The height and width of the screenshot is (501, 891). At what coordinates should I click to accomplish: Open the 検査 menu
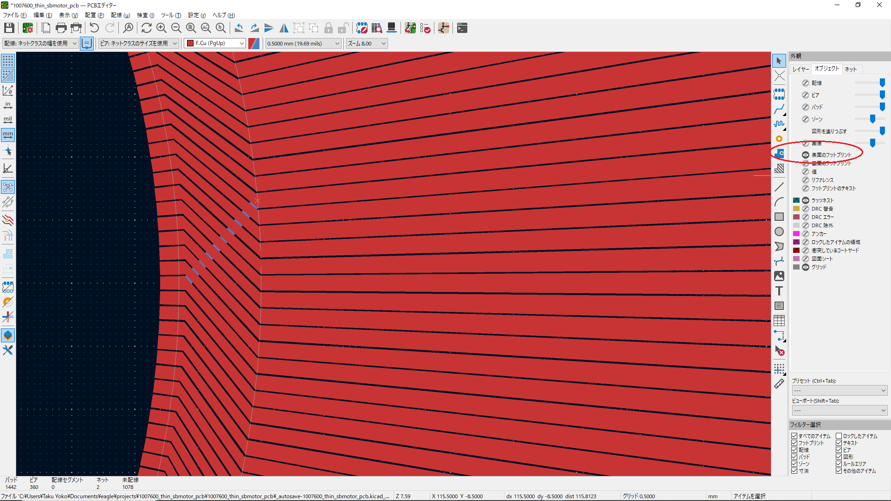click(145, 15)
